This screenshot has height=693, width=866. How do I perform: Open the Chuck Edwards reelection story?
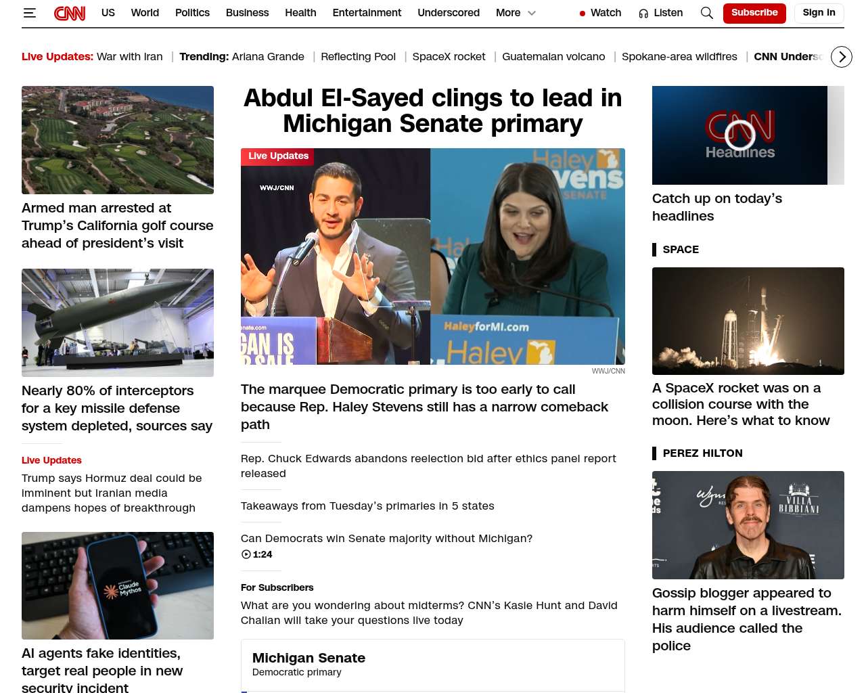point(428,466)
